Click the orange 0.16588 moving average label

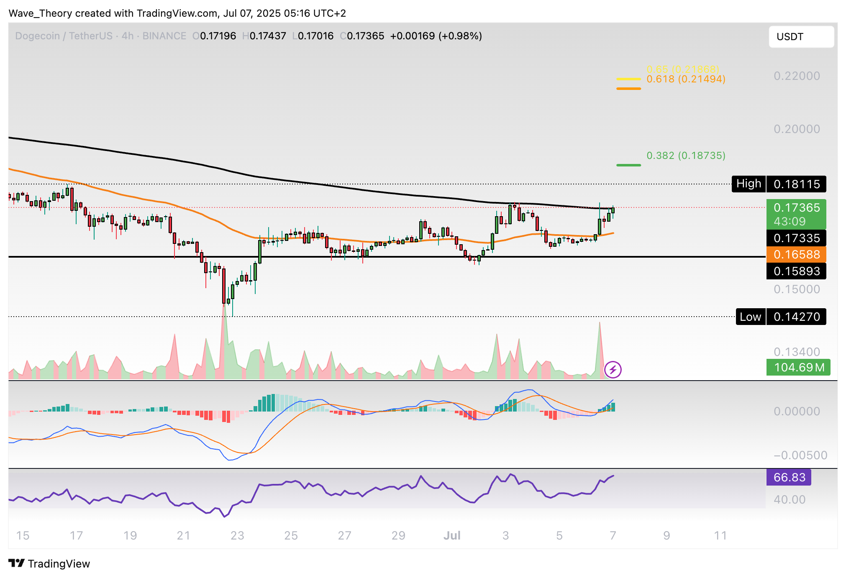pos(796,254)
